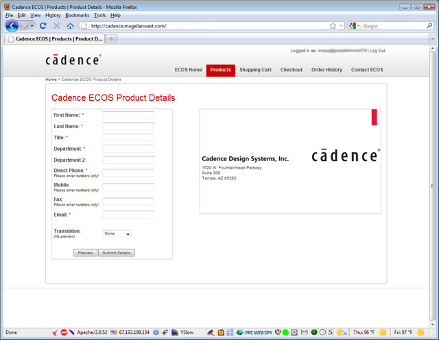This screenshot has height=340, width=439.
Task: Focus the Email input field
Action: pos(128,215)
